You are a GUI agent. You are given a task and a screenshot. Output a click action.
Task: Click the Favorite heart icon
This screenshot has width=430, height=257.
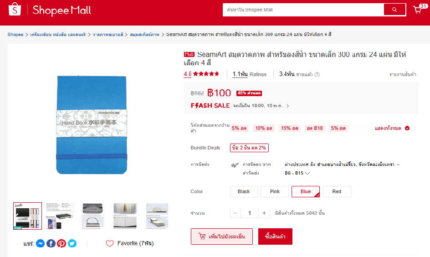point(110,243)
